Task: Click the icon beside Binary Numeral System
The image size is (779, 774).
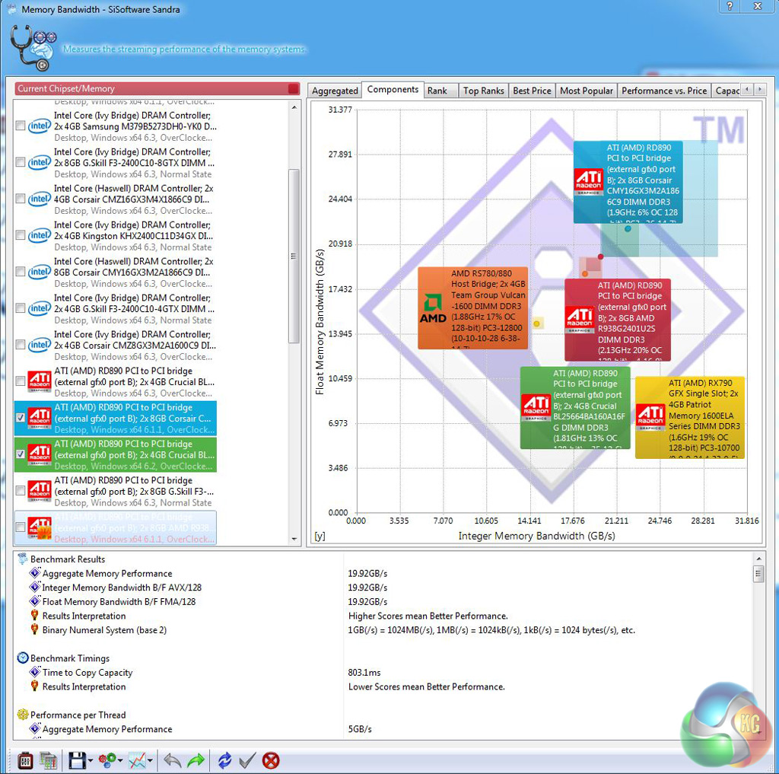Action: click(35, 629)
